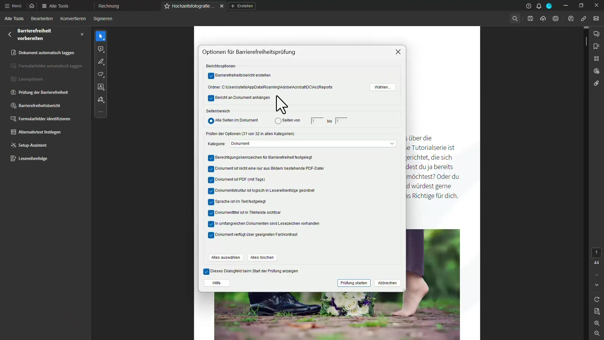604x340 pixels.
Task: Toggle Dokument verfügt über geeigneten Farbkontrast
Action: (x=211, y=235)
